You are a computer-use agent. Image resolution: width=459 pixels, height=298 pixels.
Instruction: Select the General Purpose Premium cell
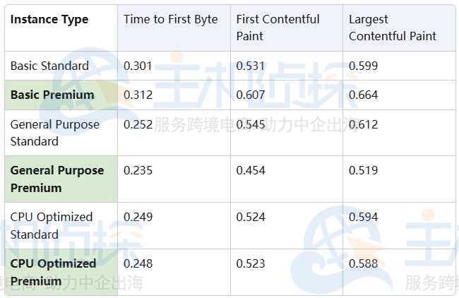(56, 179)
